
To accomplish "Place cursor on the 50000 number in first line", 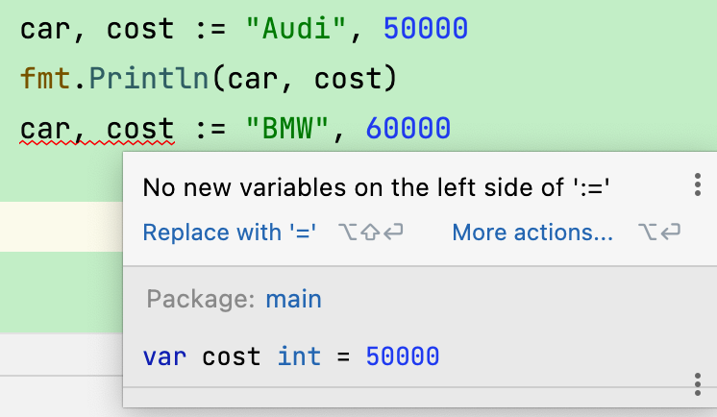I will point(425,29).
